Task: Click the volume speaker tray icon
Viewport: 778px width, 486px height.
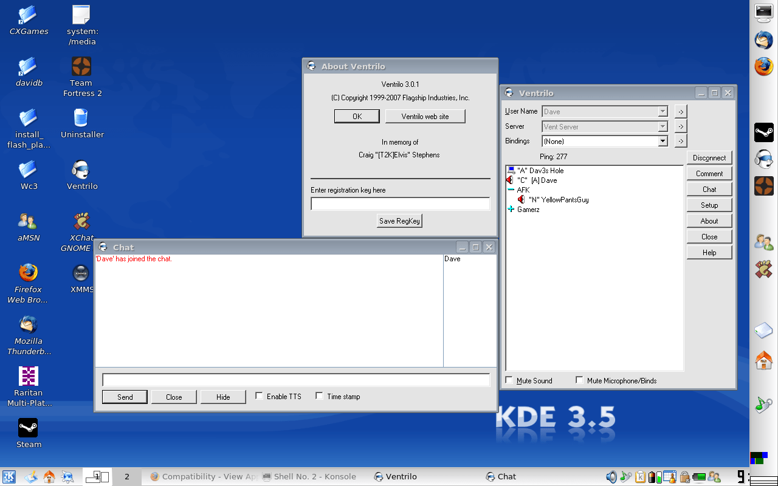Action: click(611, 477)
